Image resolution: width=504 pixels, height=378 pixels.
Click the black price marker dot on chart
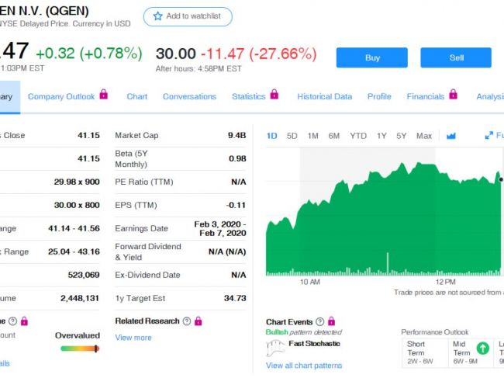tap(500, 179)
